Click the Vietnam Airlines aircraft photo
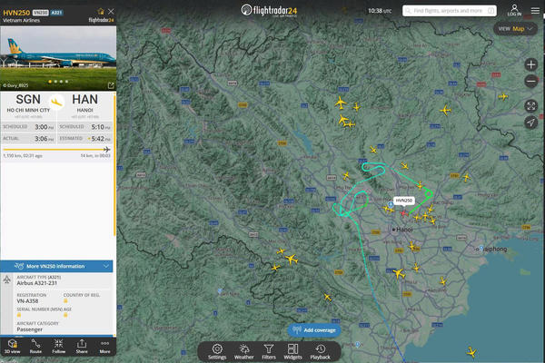This screenshot has height=363, width=545. tap(58, 58)
